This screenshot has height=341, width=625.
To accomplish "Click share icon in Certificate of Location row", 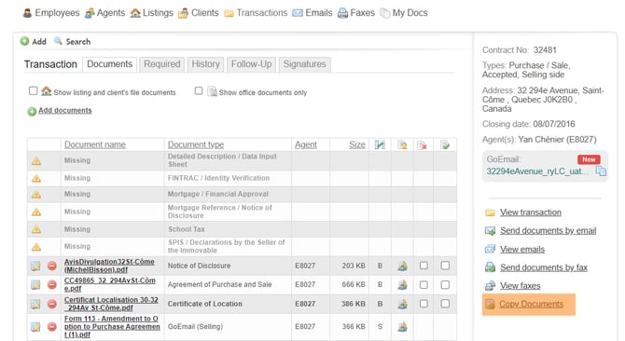I will coord(403,304).
